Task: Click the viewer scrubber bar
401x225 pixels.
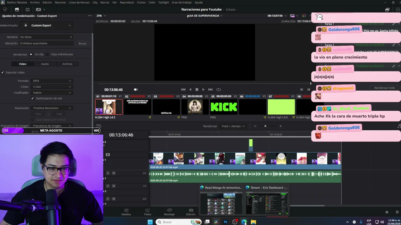Action: coord(205,84)
